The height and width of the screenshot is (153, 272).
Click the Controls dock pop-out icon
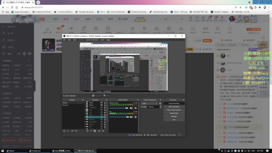coord(184,100)
